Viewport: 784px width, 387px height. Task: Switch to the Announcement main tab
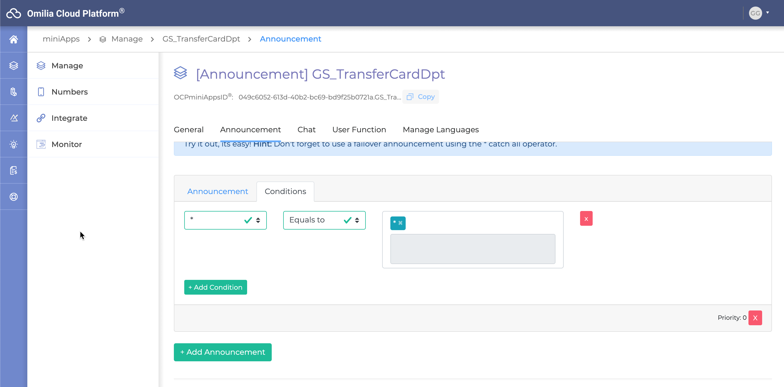point(250,130)
